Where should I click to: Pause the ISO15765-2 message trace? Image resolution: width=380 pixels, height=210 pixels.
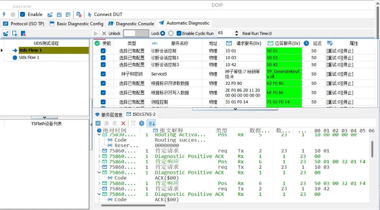click(98, 123)
